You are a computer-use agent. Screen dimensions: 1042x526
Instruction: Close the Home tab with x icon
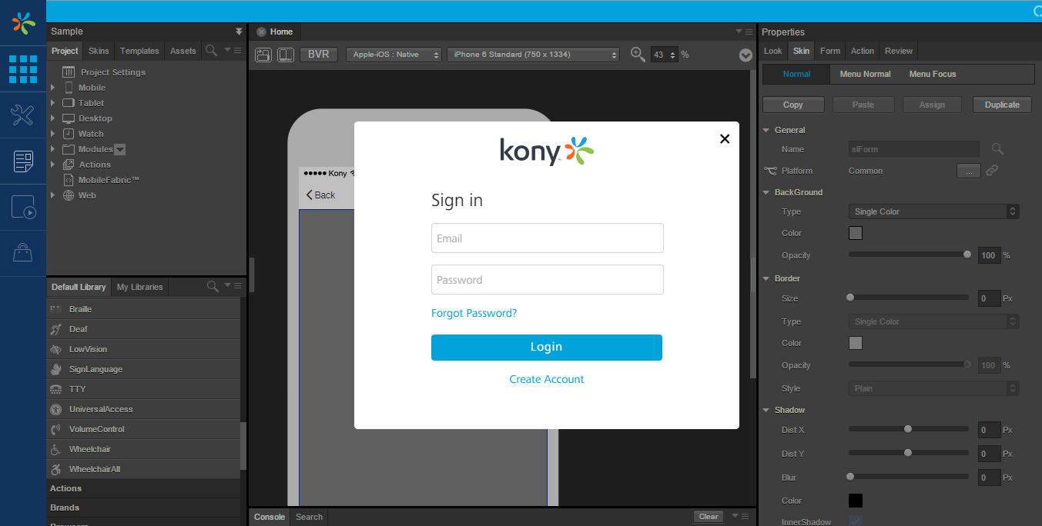coord(261,32)
